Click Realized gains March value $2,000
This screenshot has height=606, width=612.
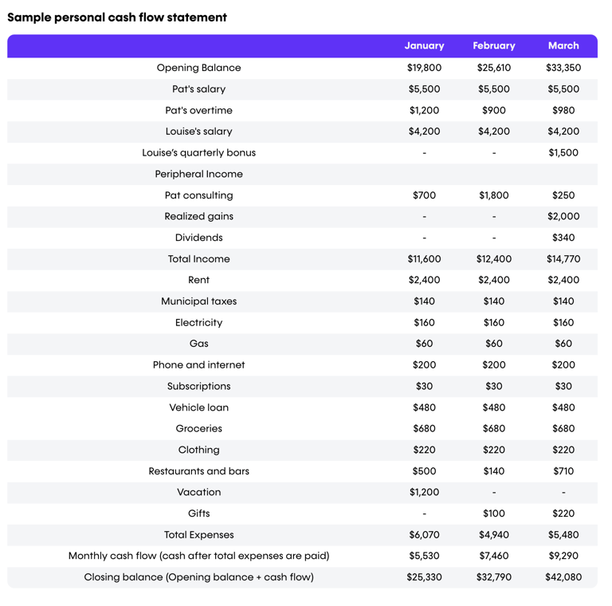coord(563,216)
